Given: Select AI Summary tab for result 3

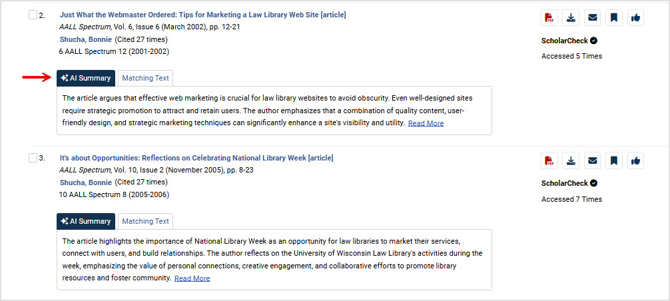Looking at the screenshot, I should click(86, 221).
